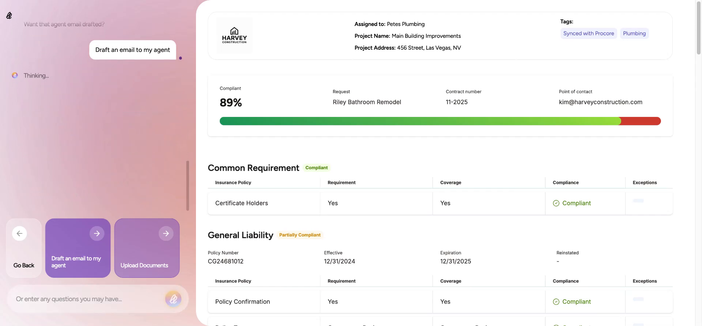The height and width of the screenshot is (326, 702).
Task: Click the Go Back arrow icon
Action: pos(19,234)
